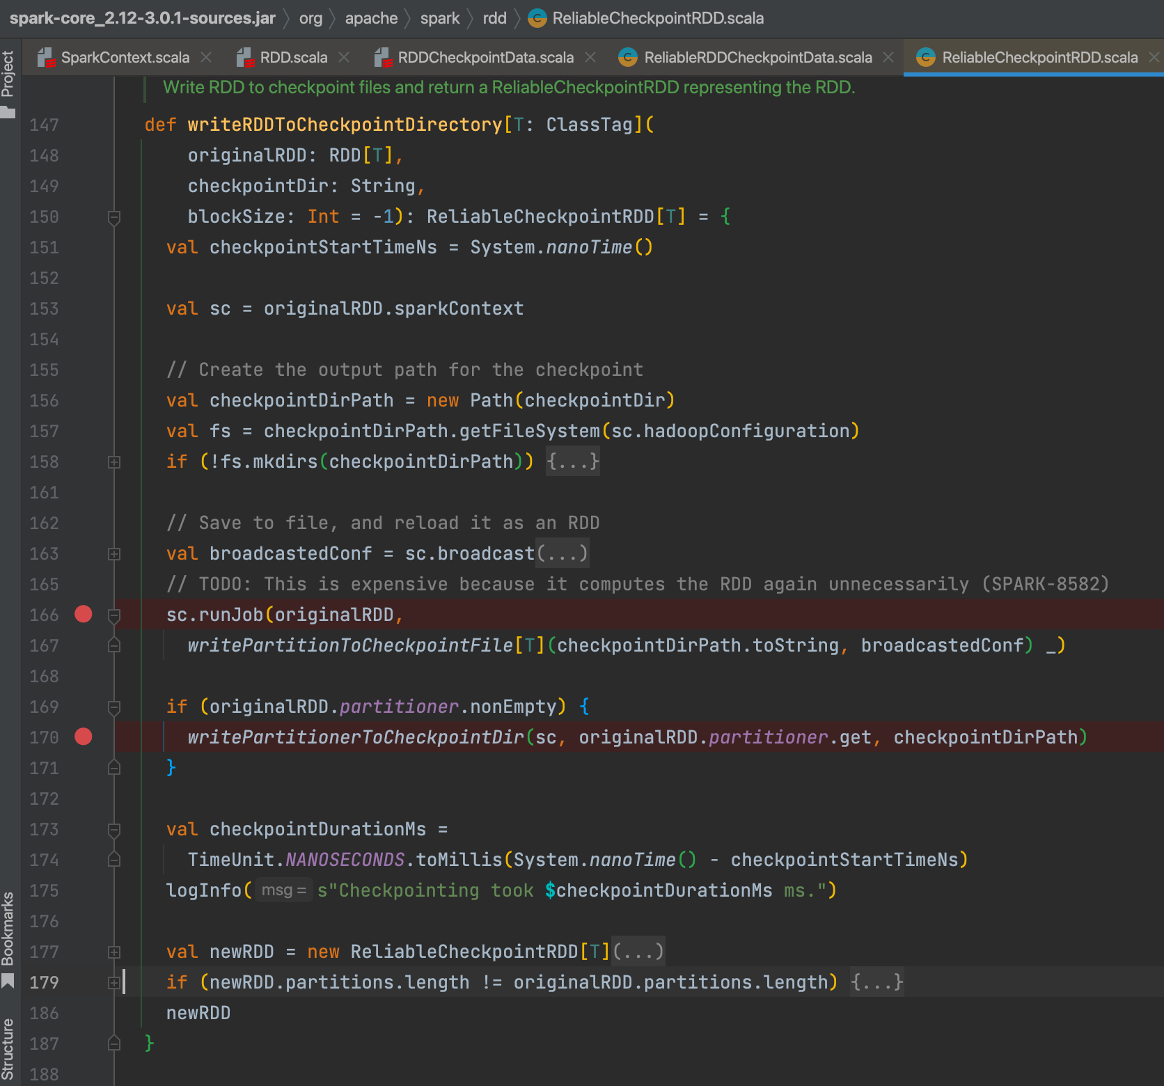Click class icon in breadcrumb path
Screen dimensions: 1164x1086
coord(537,18)
